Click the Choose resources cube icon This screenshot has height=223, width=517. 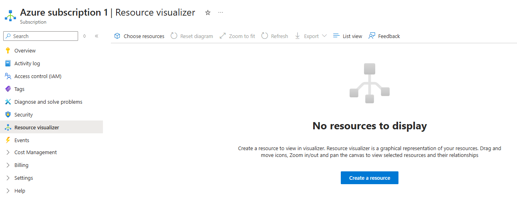pyautogui.click(x=117, y=36)
